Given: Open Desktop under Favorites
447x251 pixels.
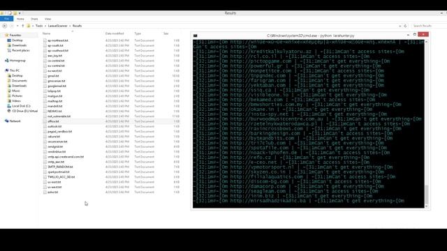Looking at the screenshot, I should tap(17, 40).
